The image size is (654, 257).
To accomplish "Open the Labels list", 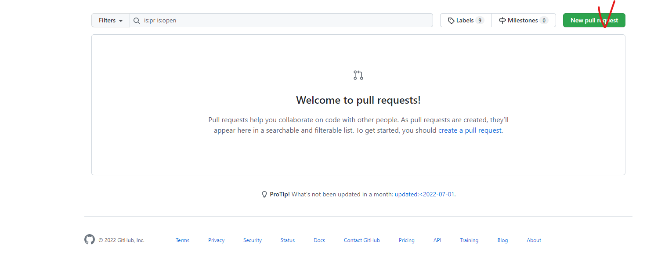I will point(466,20).
